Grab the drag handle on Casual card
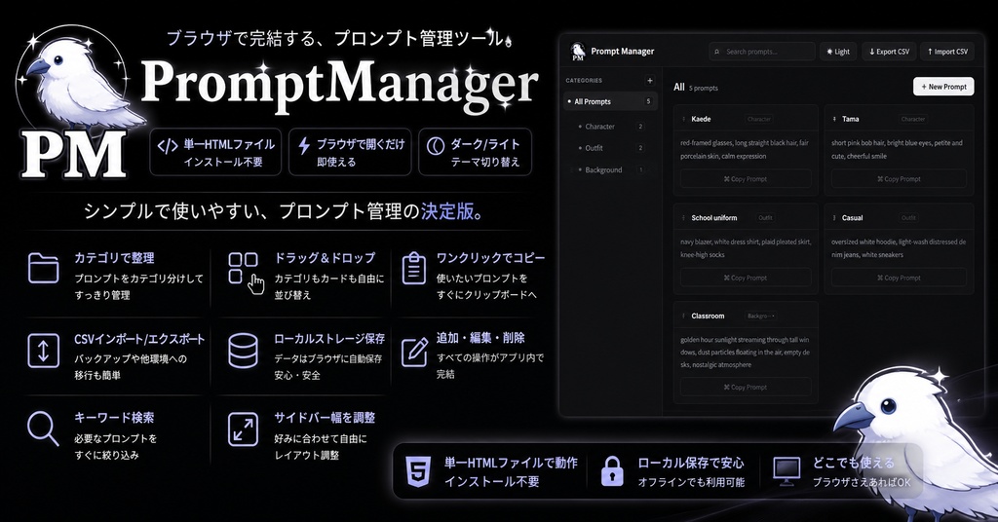998x522 pixels. pos(834,217)
